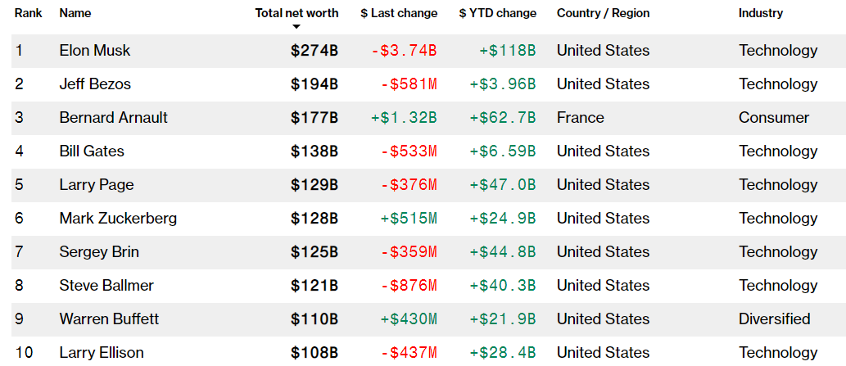Select Sergey Brin's name link

pyautogui.click(x=99, y=252)
